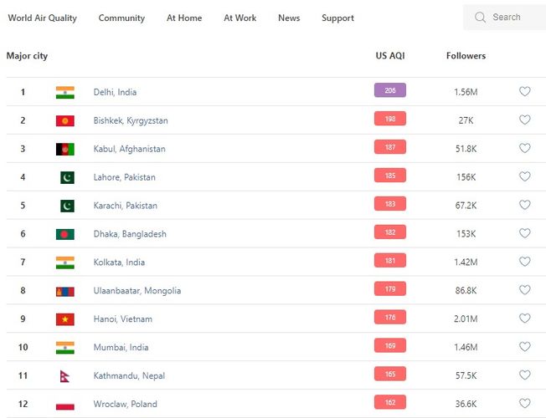Click the India flag next to Delhi
This screenshot has width=546, height=418.
65,93
